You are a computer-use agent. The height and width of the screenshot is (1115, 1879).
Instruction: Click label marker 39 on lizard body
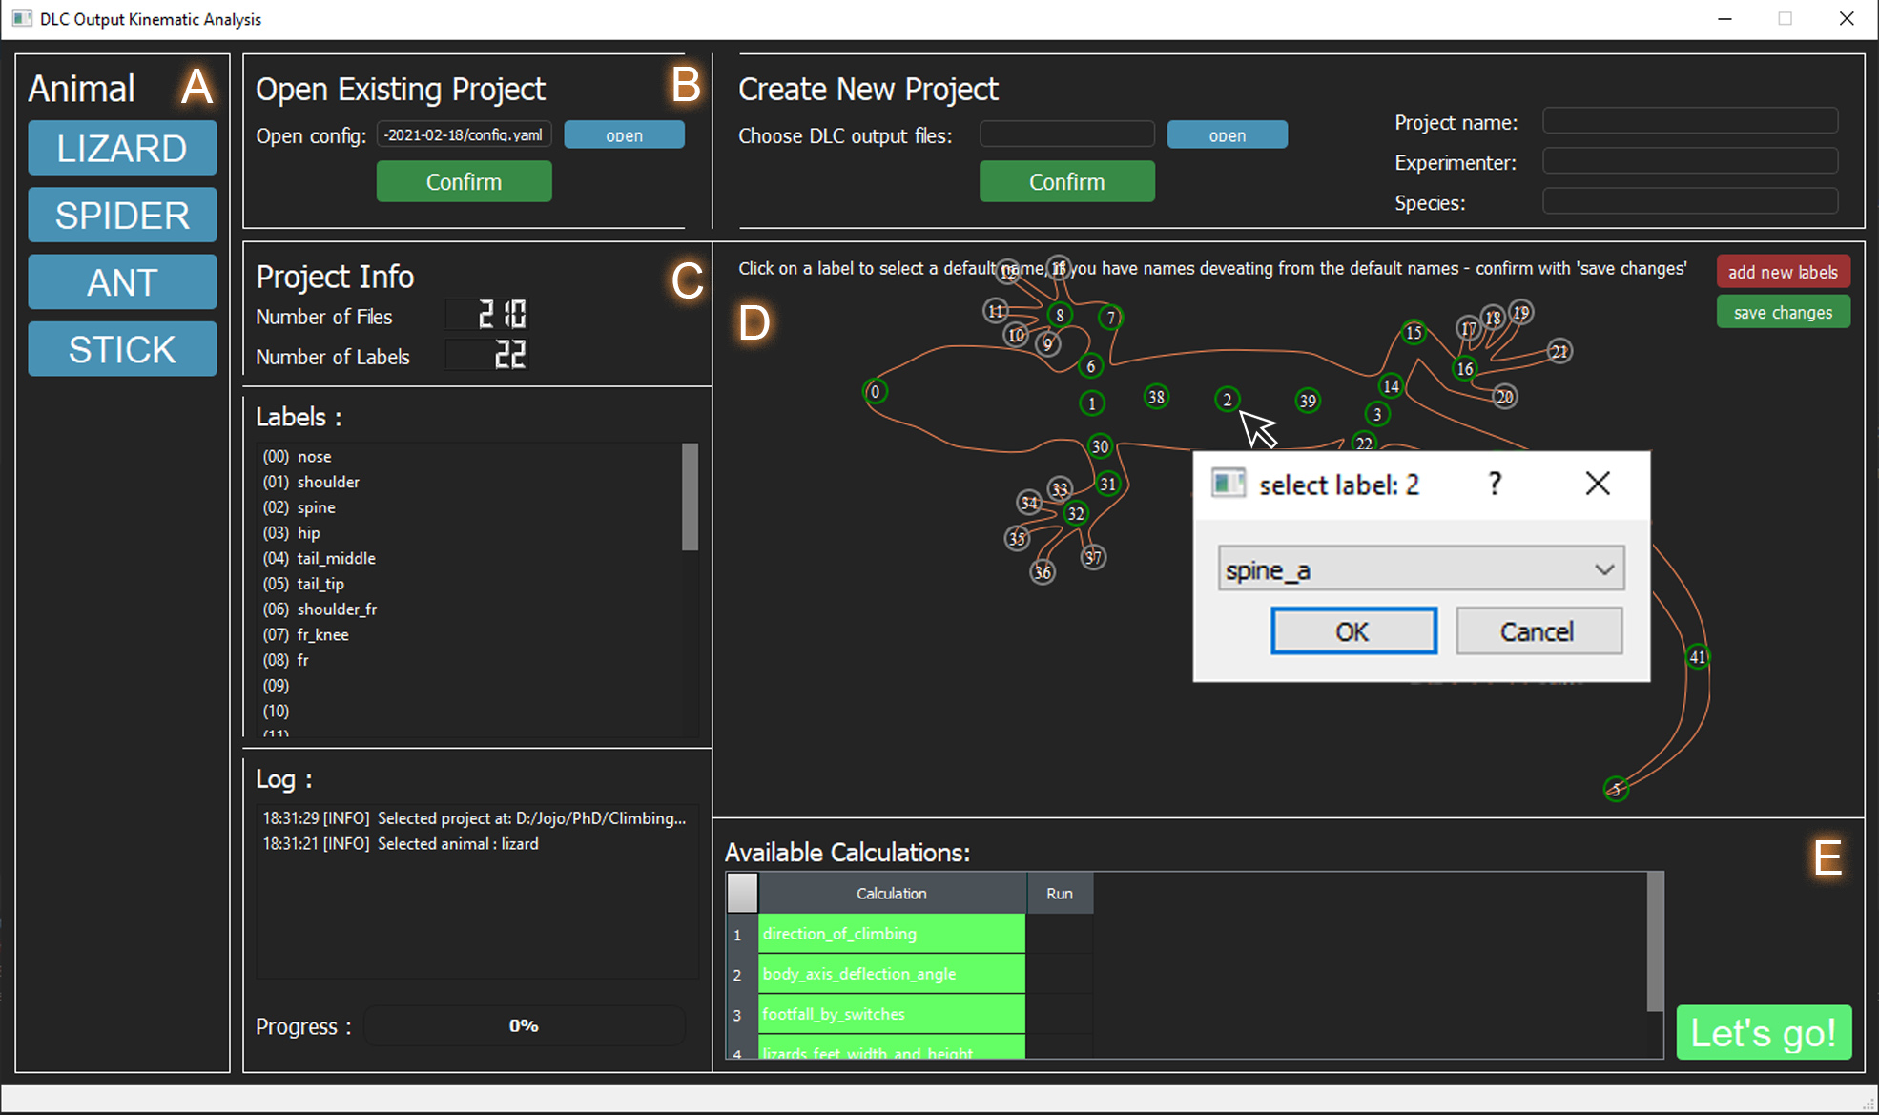click(1308, 401)
